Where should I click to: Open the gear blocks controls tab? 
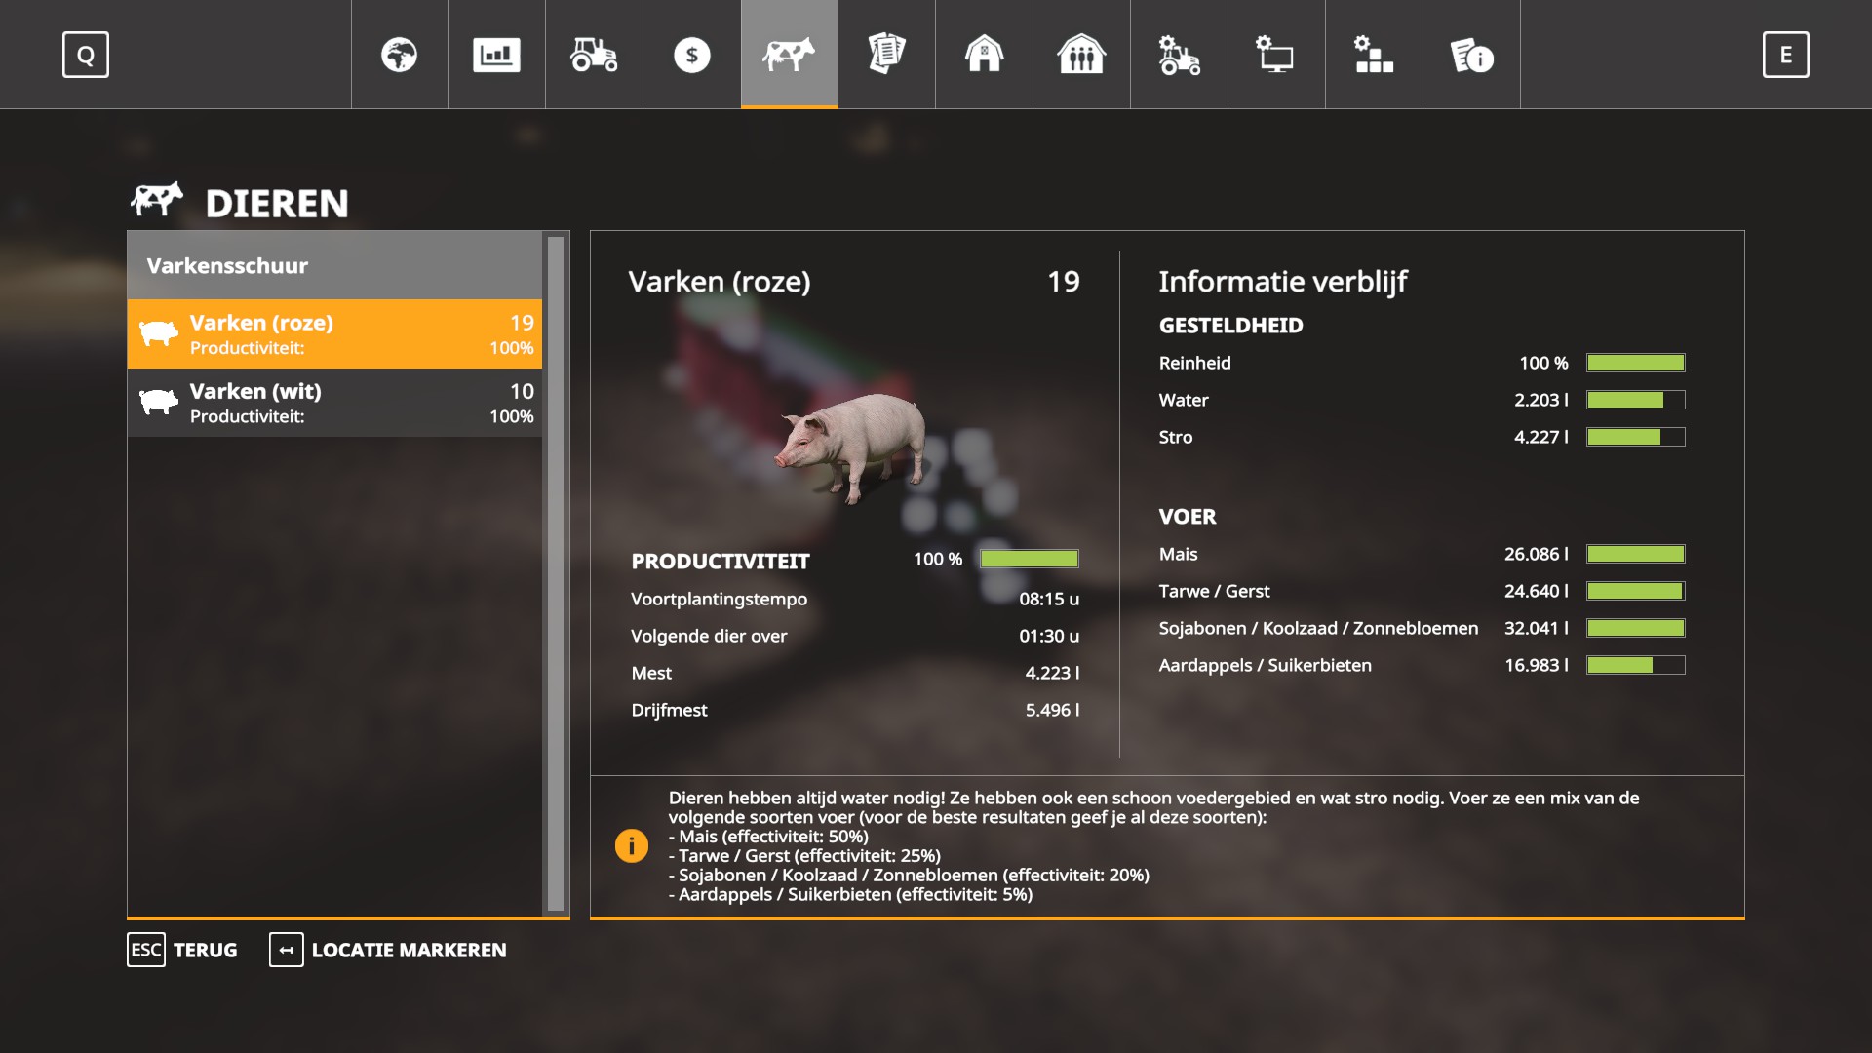click(1374, 55)
